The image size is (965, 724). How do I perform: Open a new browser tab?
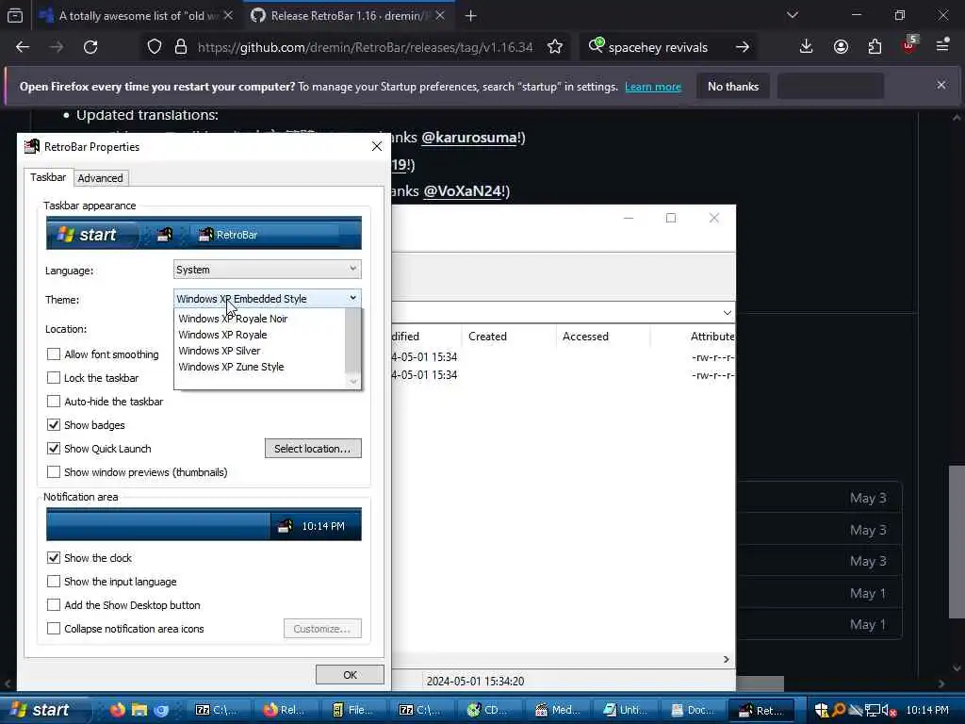pyautogui.click(x=471, y=16)
